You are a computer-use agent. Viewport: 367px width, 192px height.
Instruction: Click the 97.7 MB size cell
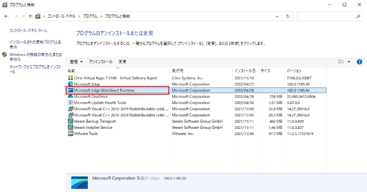tap(276, 134)
